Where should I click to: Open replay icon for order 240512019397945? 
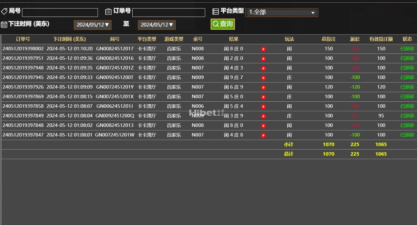[263, 78]
